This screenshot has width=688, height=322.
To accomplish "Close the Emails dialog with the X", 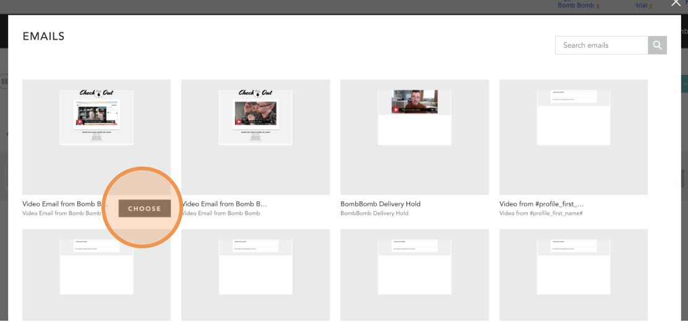I will (x=676, y=2).
